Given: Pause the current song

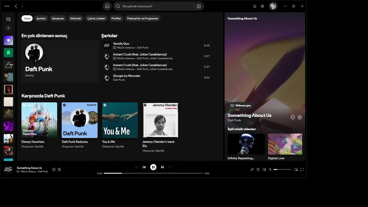Looking at the screenshot, I should (x=153, y=167).
